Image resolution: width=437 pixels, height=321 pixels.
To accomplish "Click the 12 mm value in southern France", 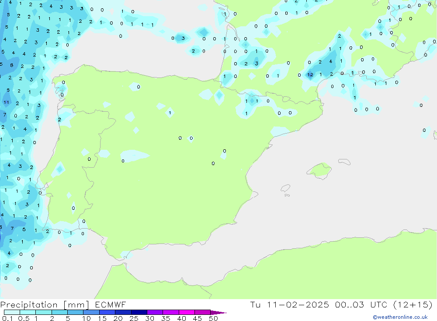I will click(310, 75).
